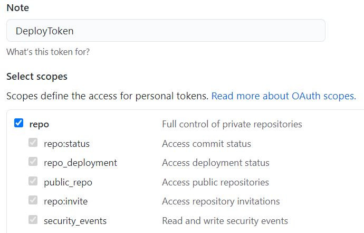
Task: Click the Select scopes heading
Action: pyautogui.click(x=37, y=77)
